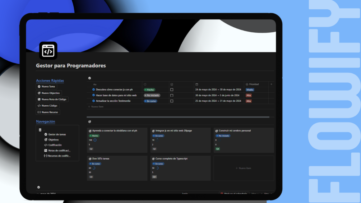Click the checkmark icon next to Gestor de tareas
This screenshot has height=203, width=361.
point(46,134)
